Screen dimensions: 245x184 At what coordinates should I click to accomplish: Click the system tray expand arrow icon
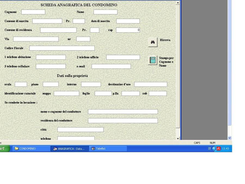(214, 149)
